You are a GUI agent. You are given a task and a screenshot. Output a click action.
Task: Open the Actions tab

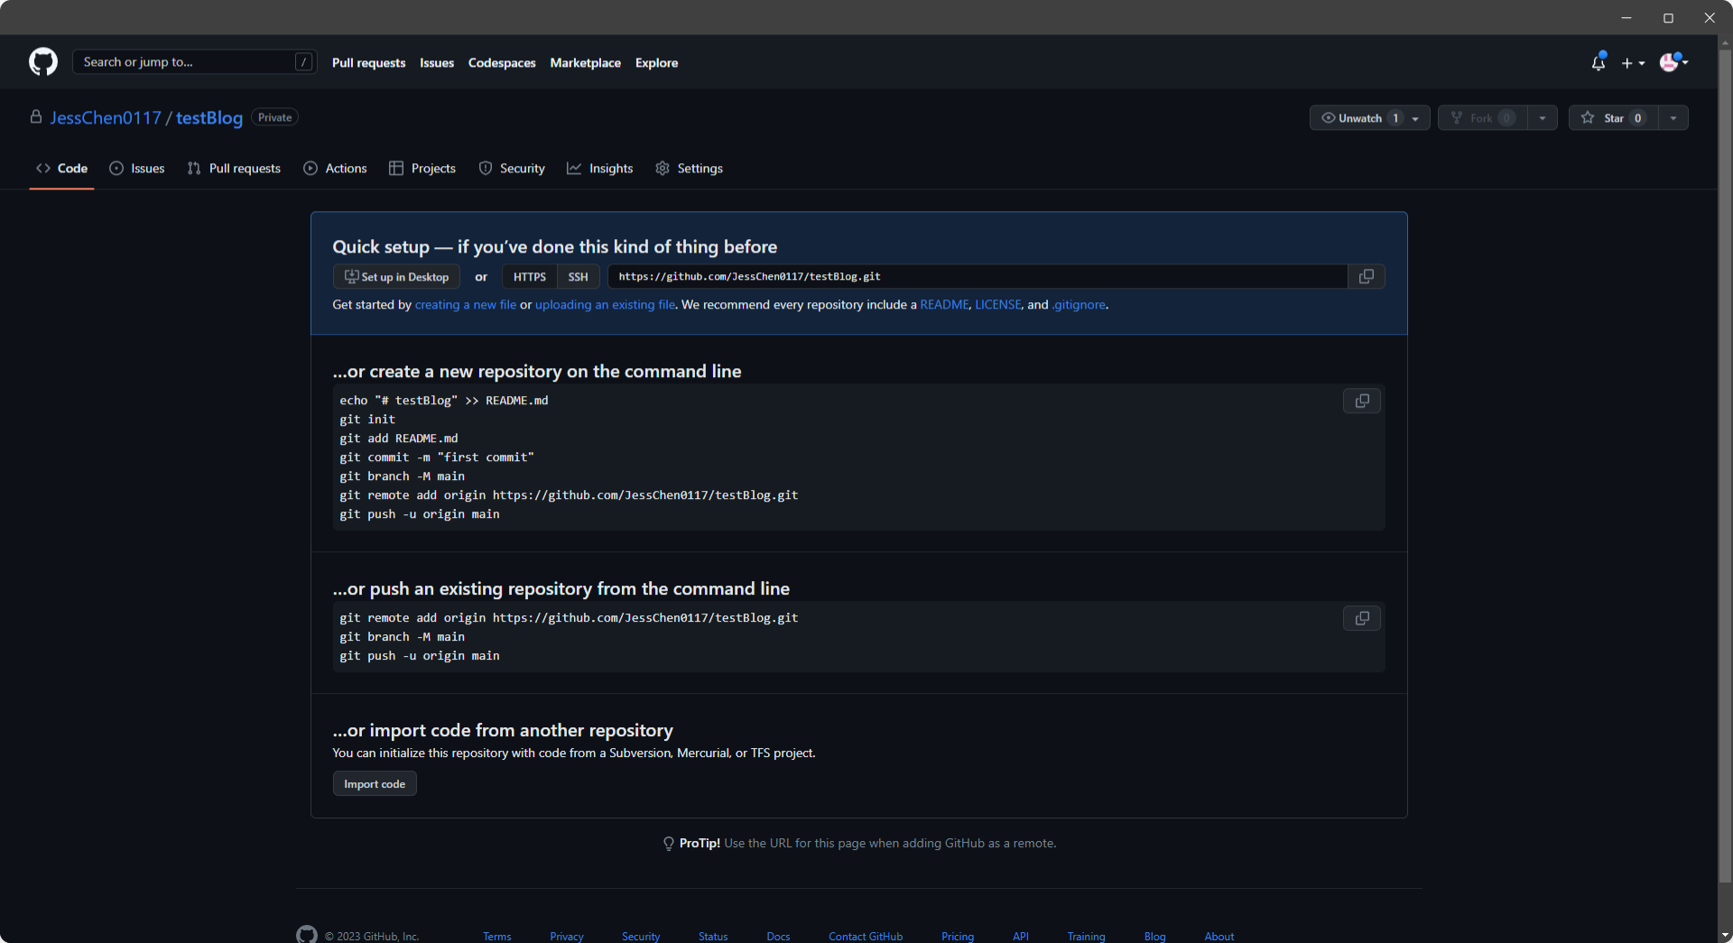tap(335, 169)
